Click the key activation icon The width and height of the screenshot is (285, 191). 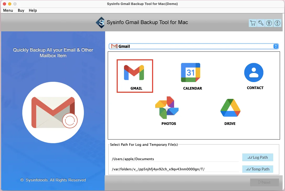pos(261,23)
